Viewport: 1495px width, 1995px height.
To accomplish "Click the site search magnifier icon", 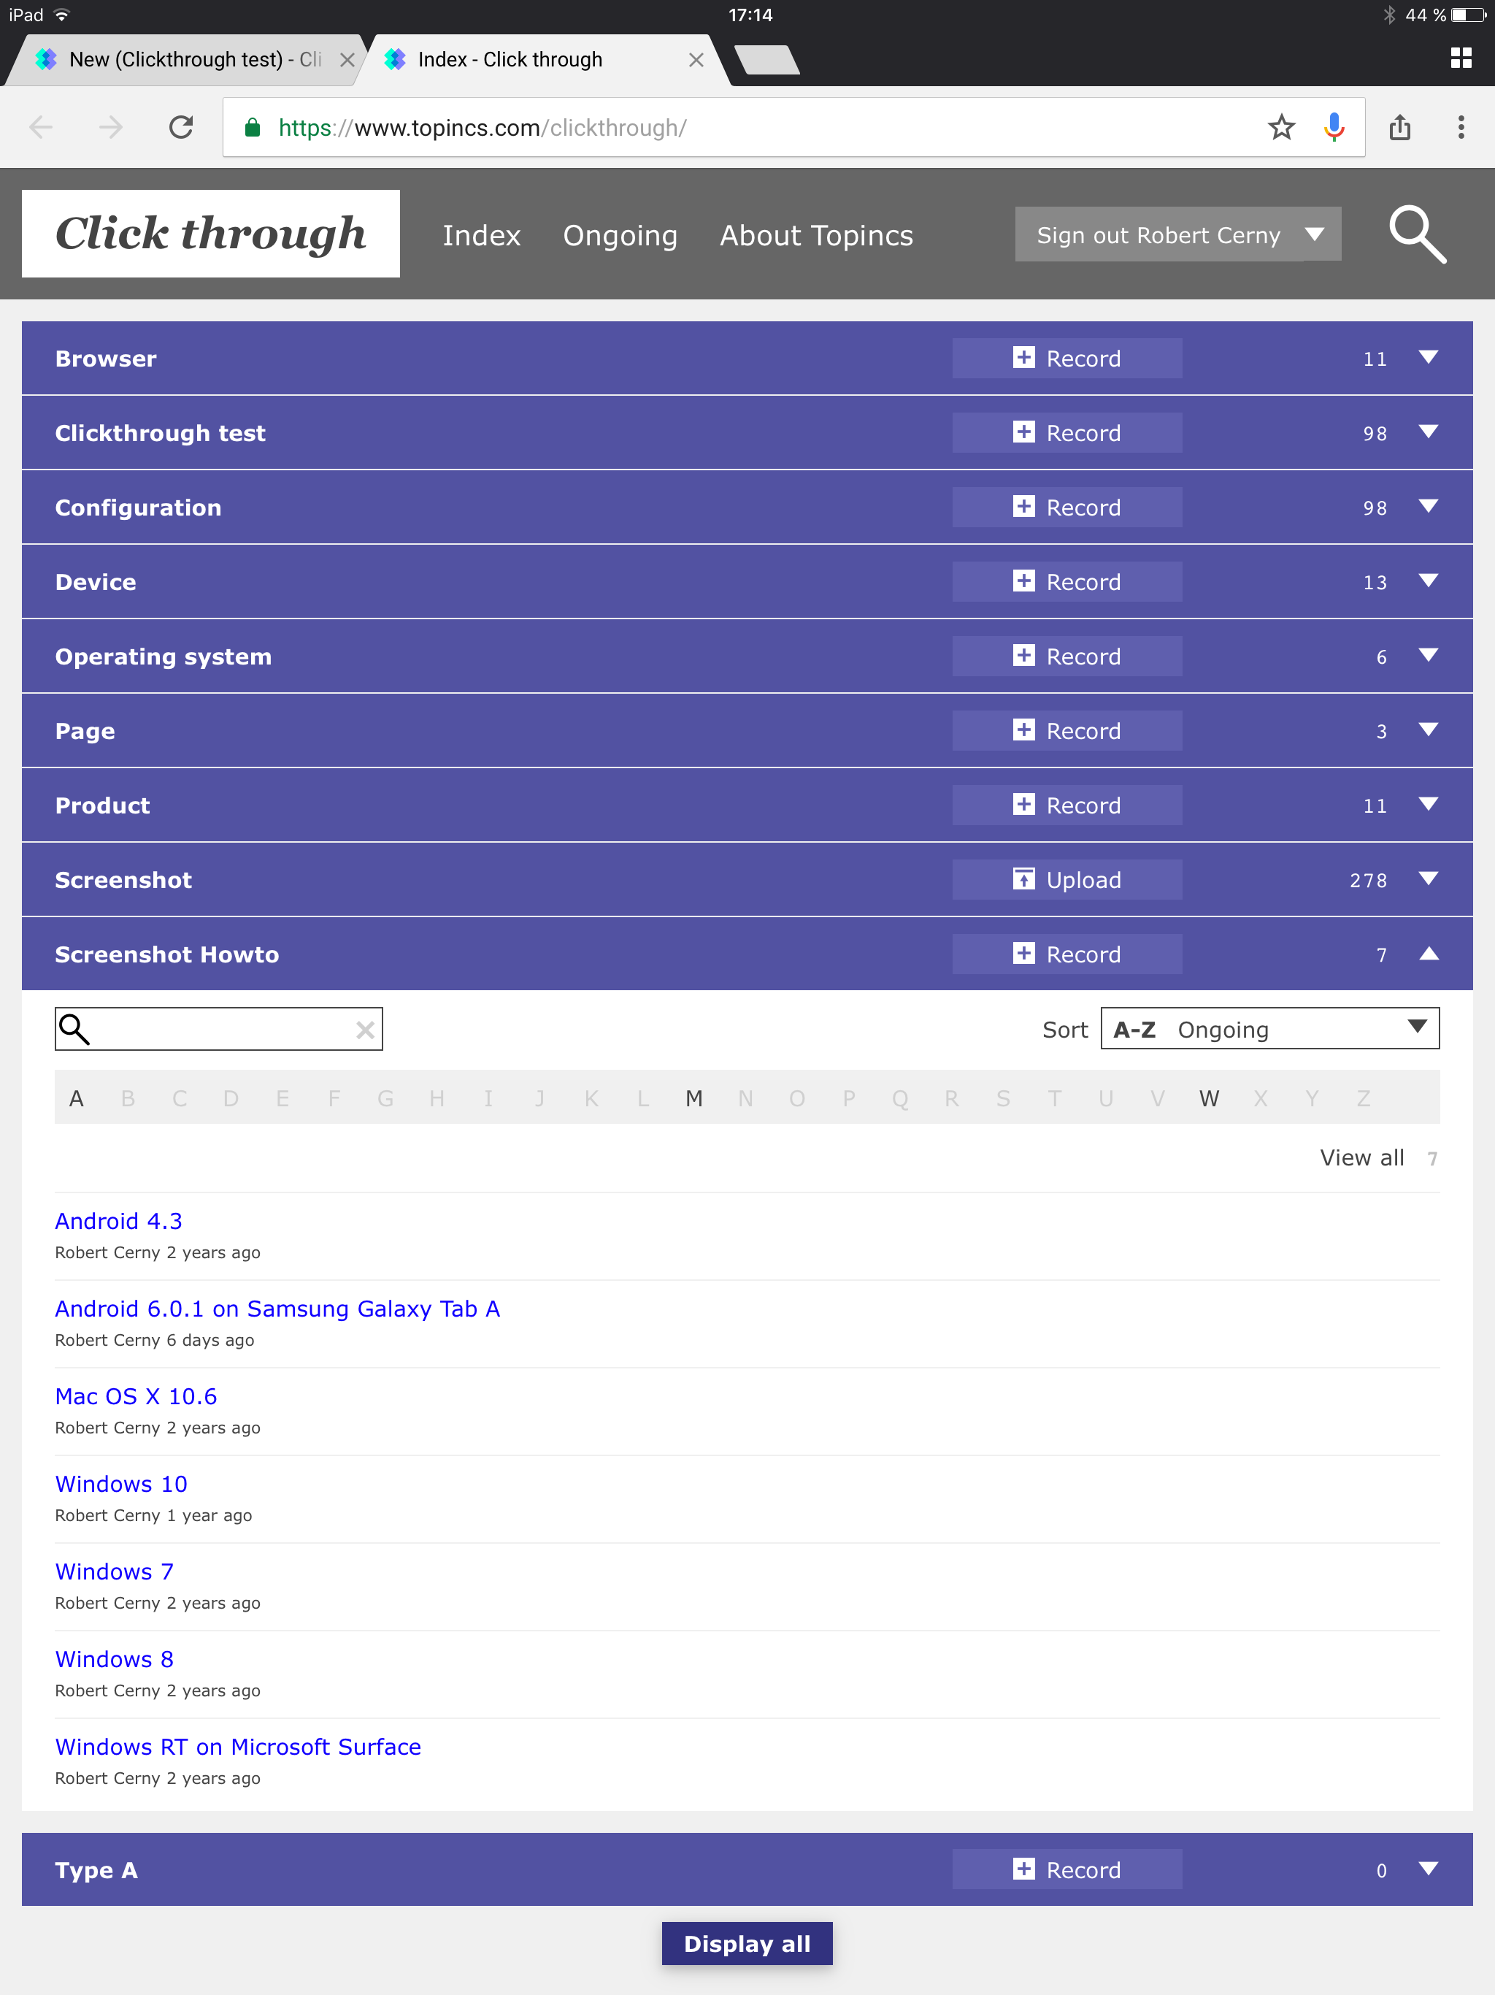I will [x=1417, y=234].
